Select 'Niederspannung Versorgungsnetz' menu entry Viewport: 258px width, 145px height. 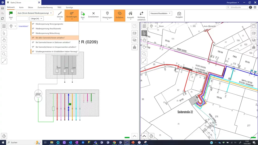[49, 24]
